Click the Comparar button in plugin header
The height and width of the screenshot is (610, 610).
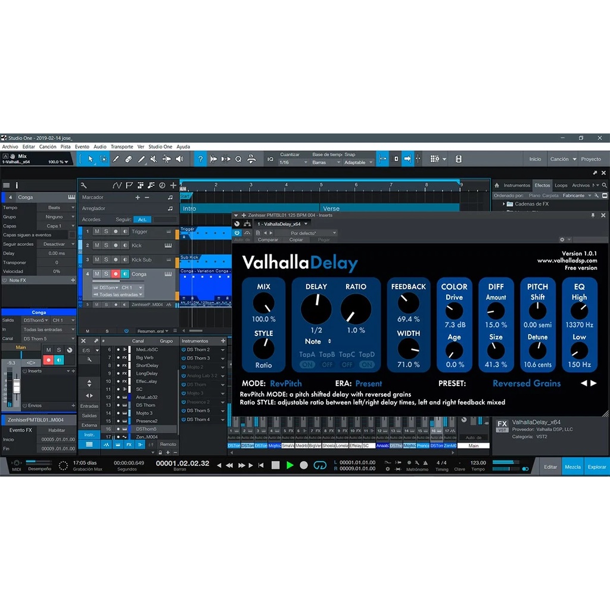pos(268,239)
